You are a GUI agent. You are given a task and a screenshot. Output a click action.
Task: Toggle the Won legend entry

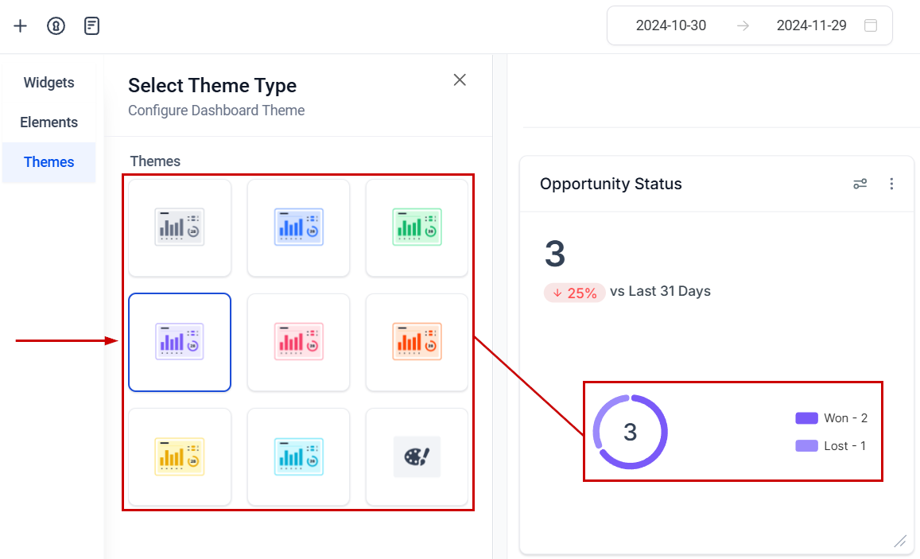[831, 418]
